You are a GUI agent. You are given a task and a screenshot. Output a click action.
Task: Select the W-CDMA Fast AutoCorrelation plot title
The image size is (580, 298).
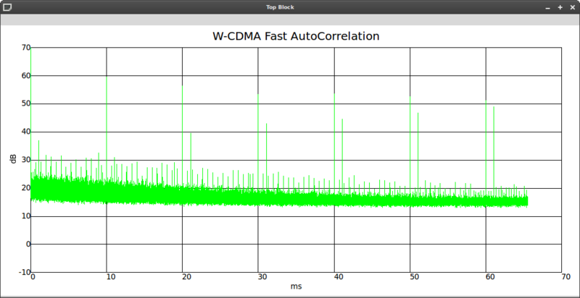[x=296, y=36]
